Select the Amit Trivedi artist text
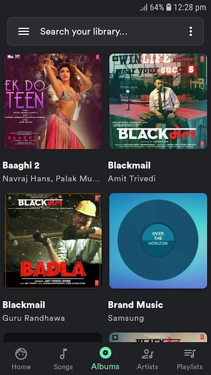The image size is (211, 375). [132, 178]
